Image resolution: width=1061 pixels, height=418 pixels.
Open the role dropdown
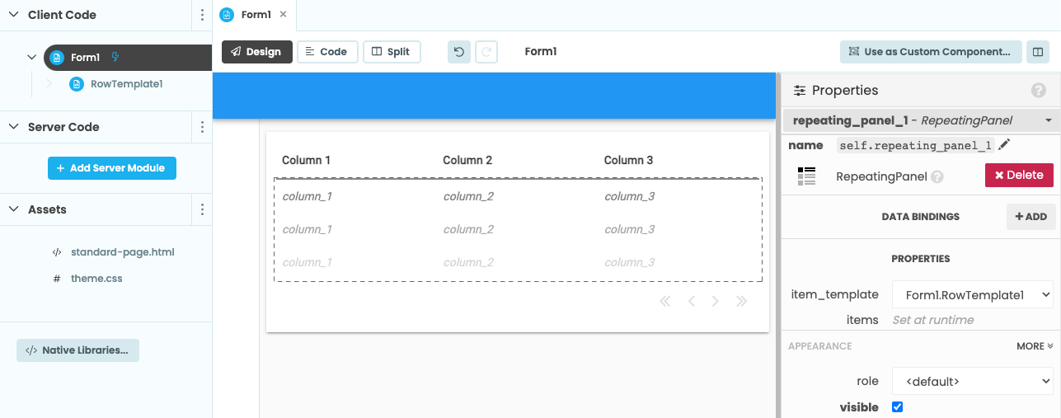pos(972,381)
